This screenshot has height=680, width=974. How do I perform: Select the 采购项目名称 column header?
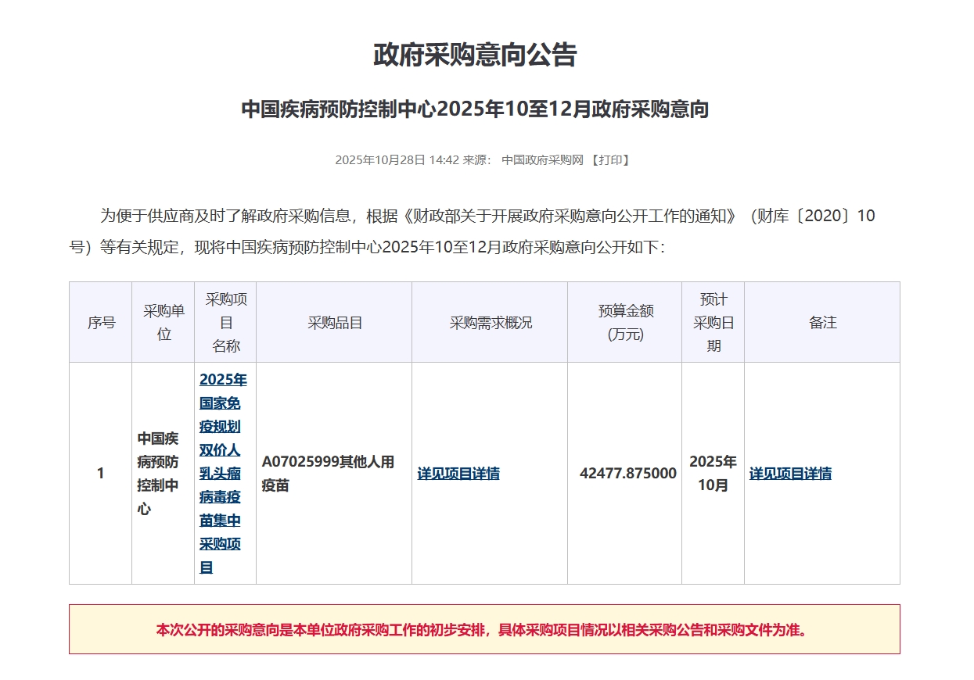[225, 322]
